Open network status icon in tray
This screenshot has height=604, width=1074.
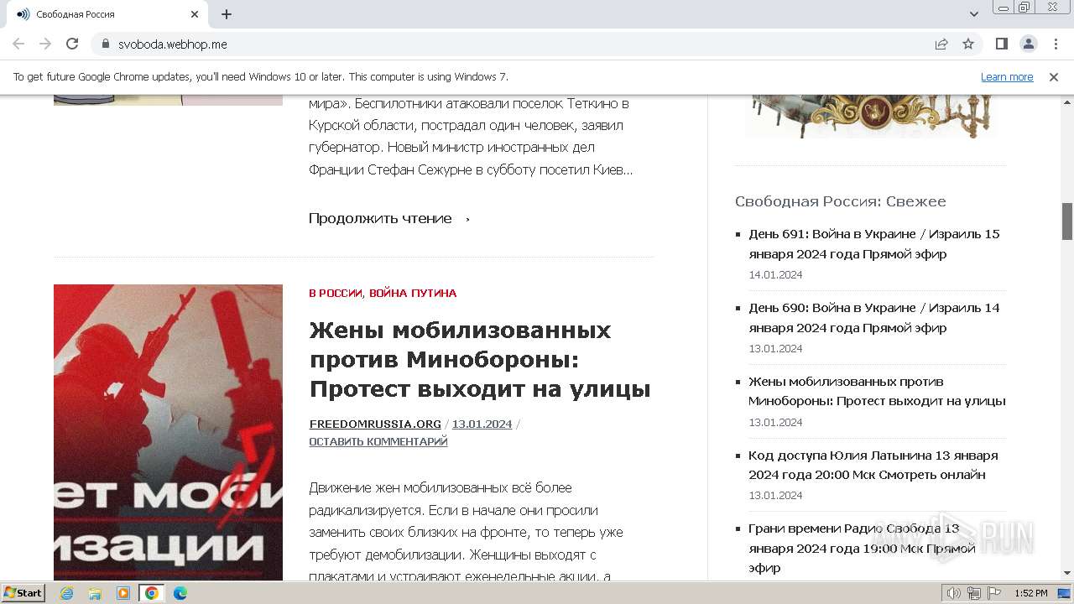[974, 593]
